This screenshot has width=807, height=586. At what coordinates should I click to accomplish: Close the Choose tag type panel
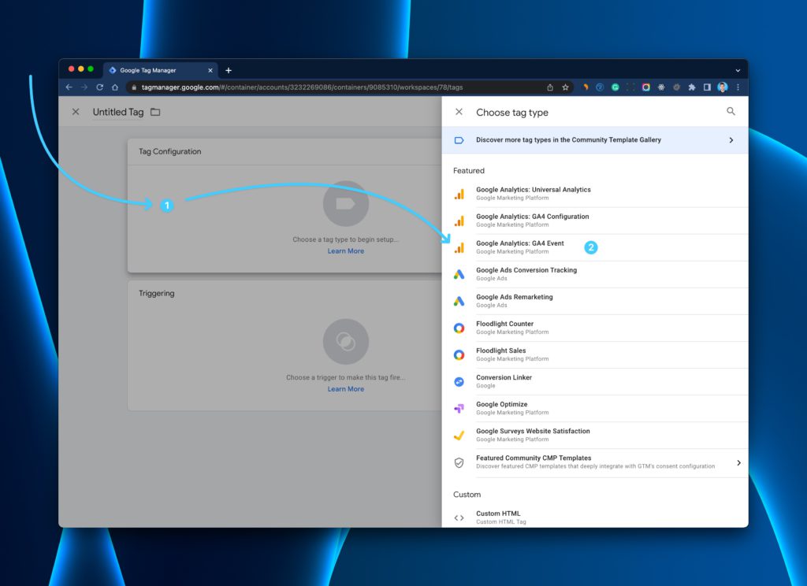459,112
